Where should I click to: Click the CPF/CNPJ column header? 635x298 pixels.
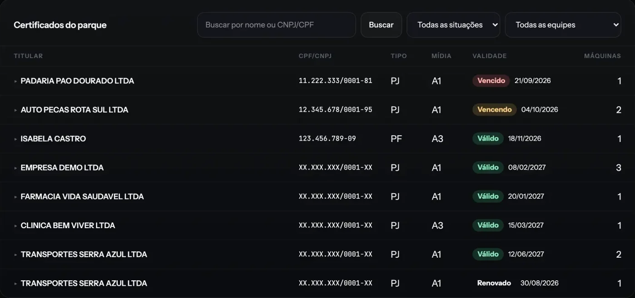coord(315,56)
